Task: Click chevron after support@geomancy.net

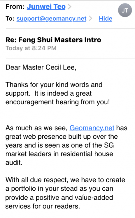Action: click(x=90, y=18)
